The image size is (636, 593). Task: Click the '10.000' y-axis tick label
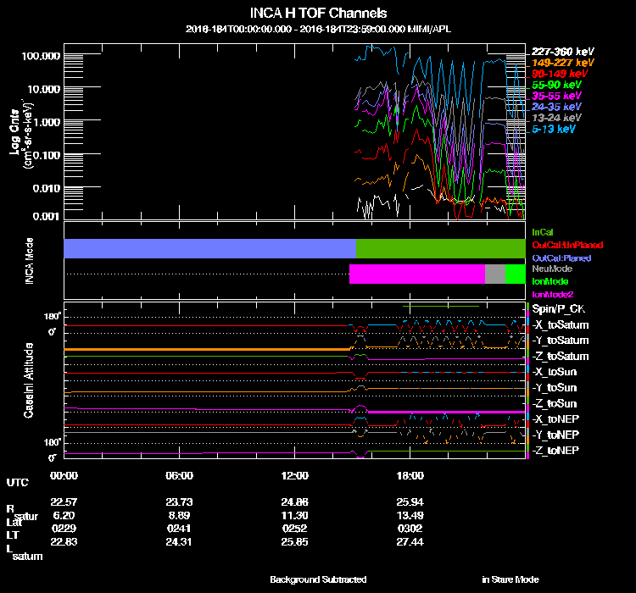coord(44,89)
